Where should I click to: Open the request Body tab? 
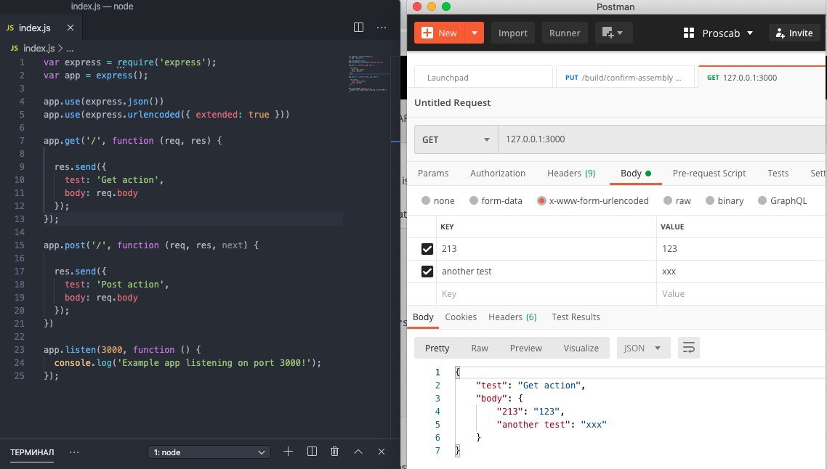pyautogui.click(x=636, y=174)
